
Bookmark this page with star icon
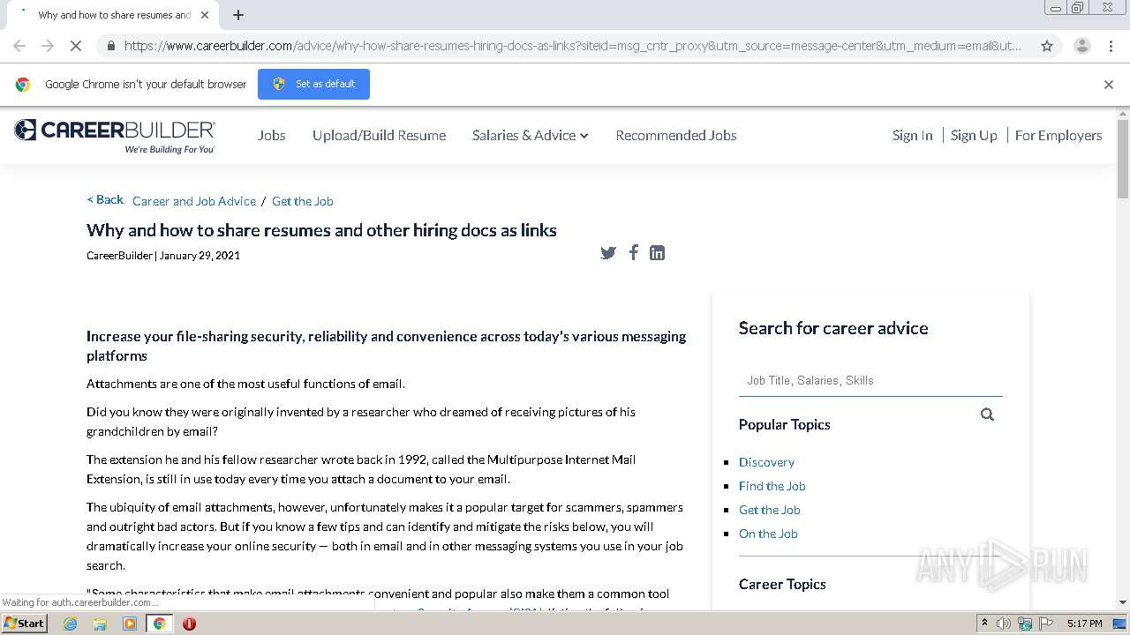1047,46
